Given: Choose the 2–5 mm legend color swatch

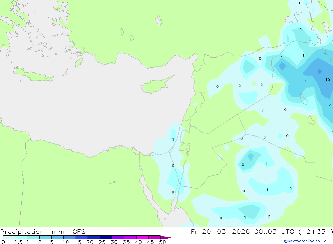Looking at the screenshot, I should click(x=45, y=237).
